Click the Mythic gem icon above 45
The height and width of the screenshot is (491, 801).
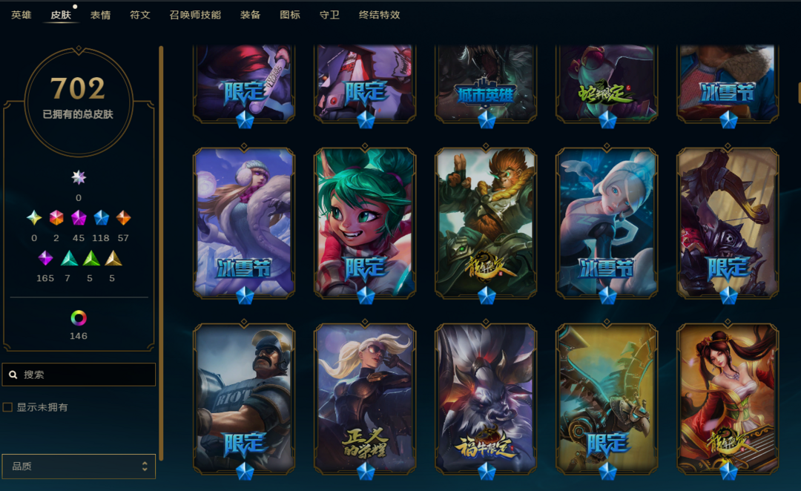pyautogui.click(x=79, y=218)
